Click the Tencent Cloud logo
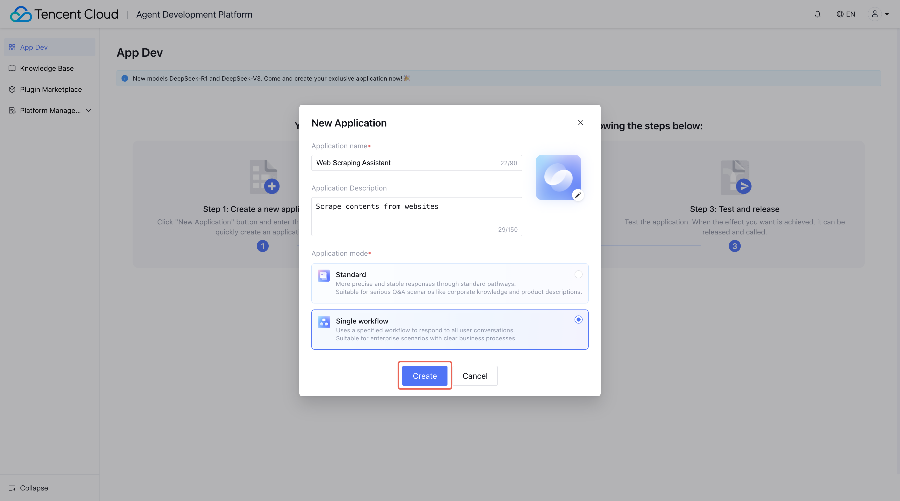This screenshot has width=900, height=501. pyautogui.click(x=21, y=14)
